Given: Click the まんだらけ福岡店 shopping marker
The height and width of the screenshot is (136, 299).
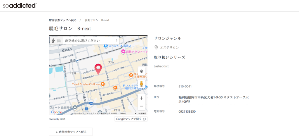Looking at the screenshot, I should (106, 45).
